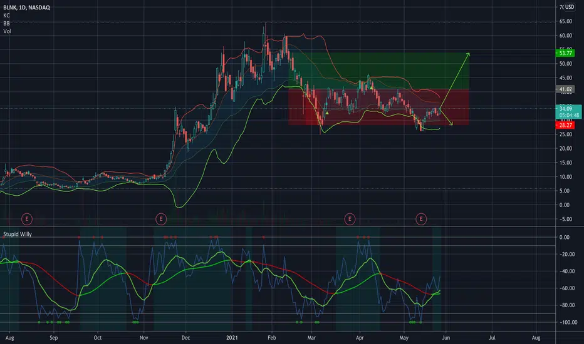Click the Jun label on the time axis
Screen dimensions: 584x344
coord(446,338)
